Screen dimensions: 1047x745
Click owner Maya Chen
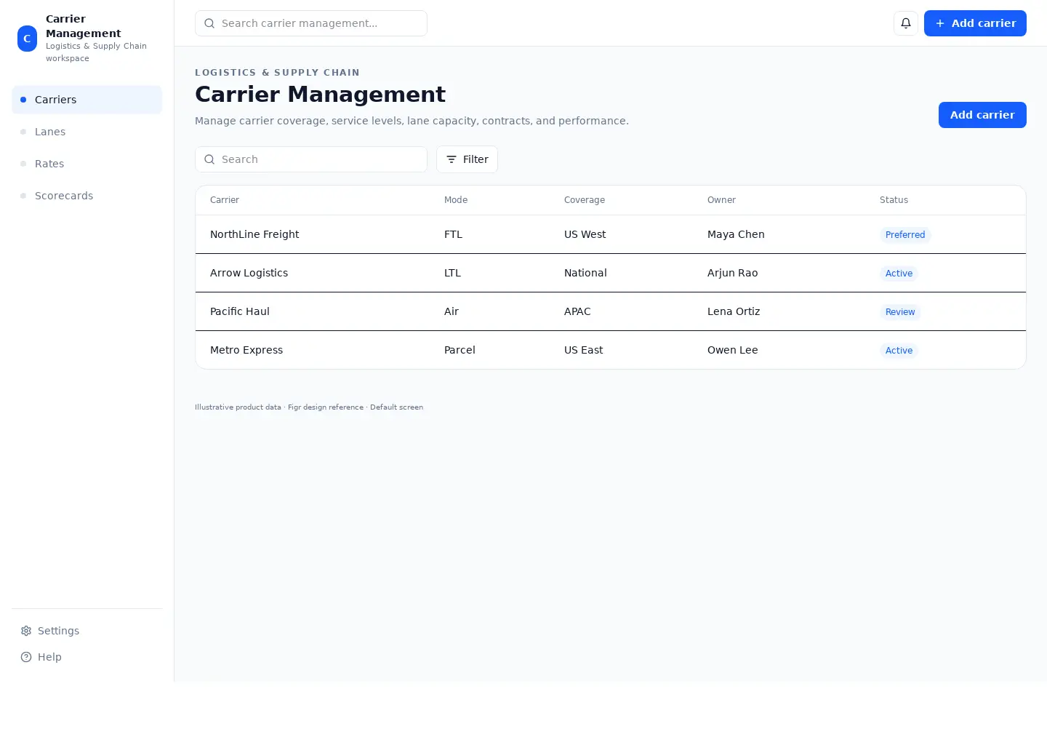pyautogui.click(x=736, y=234)
